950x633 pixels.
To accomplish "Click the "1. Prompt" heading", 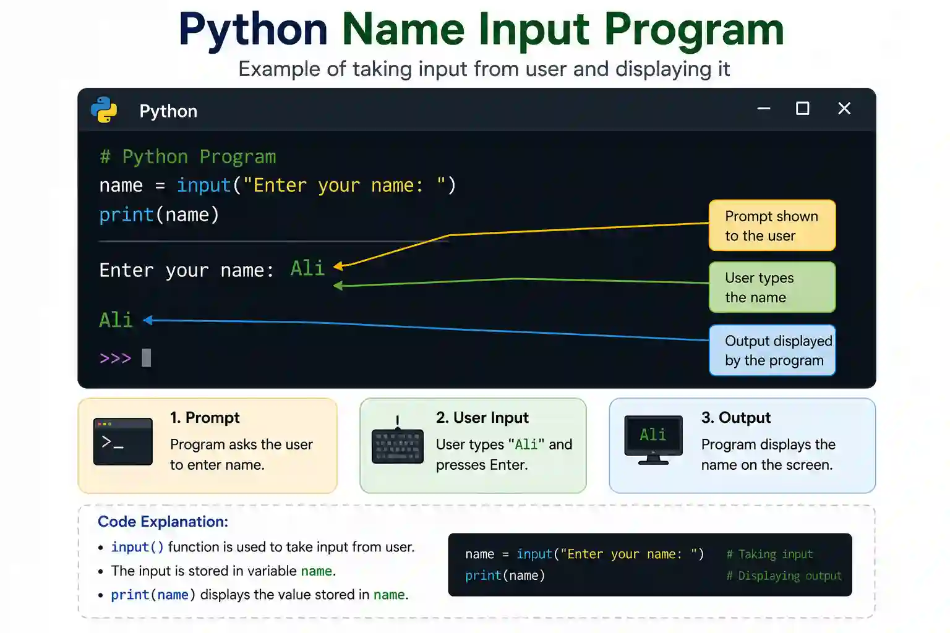I will point(205,418).
